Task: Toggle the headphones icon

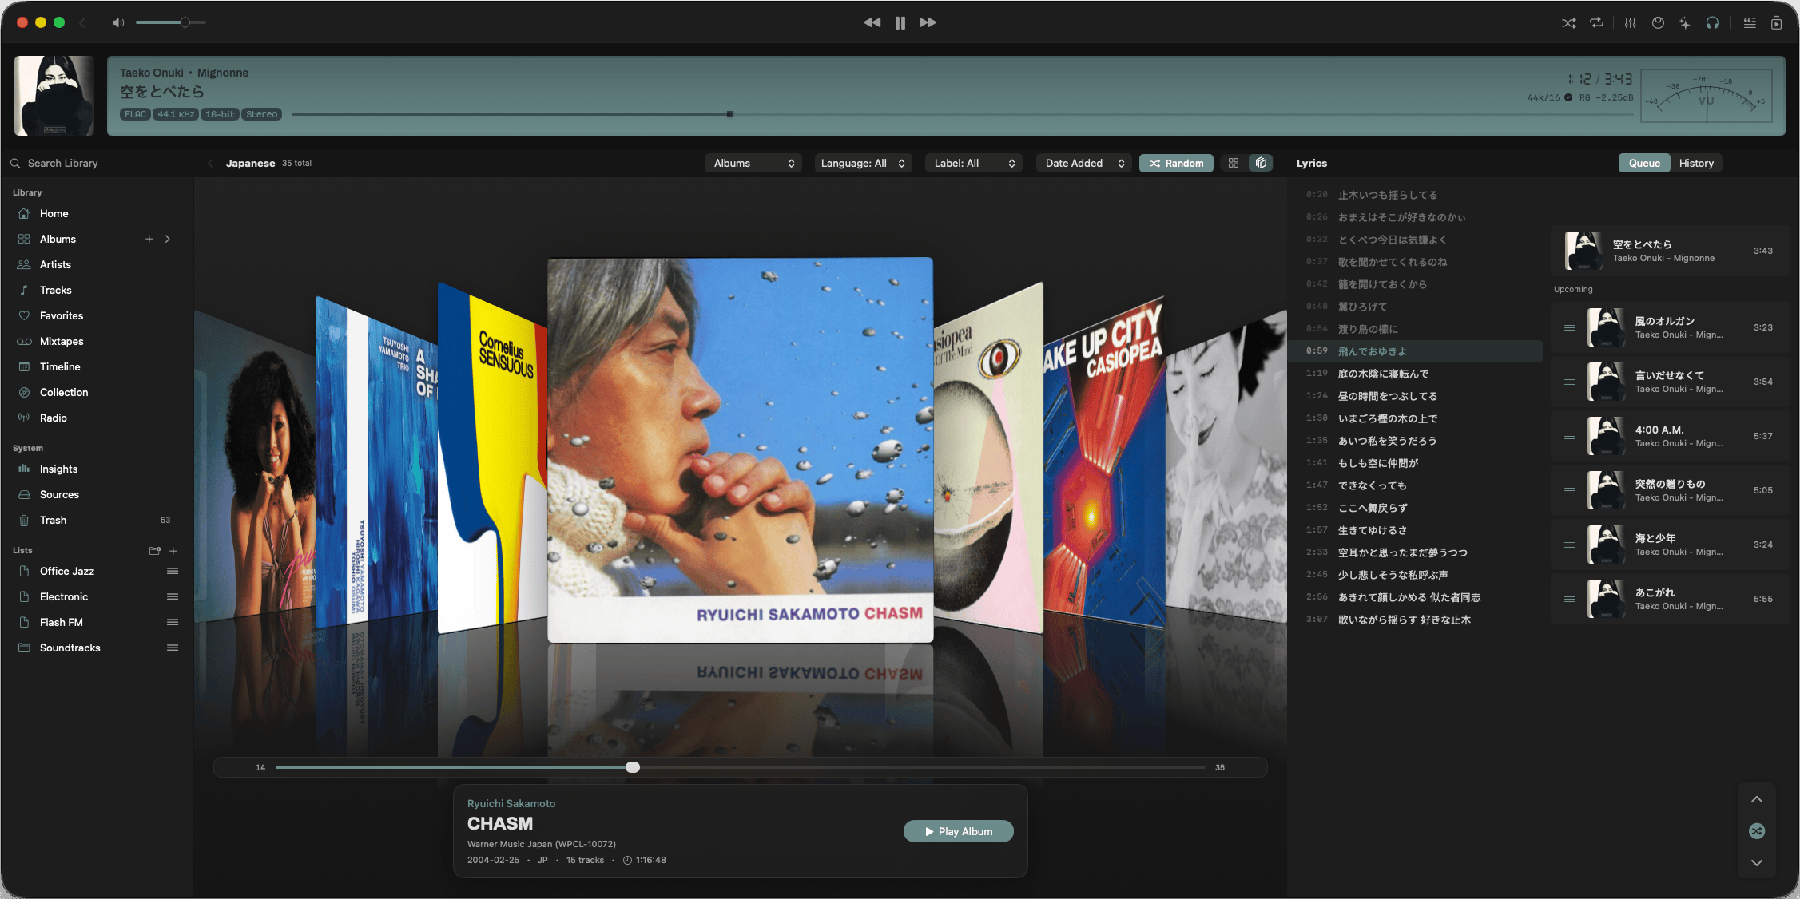Action: tap(1712, 23)
